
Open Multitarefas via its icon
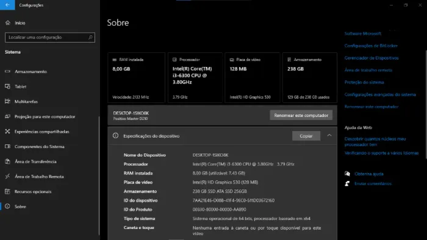[x=7, y=101]
